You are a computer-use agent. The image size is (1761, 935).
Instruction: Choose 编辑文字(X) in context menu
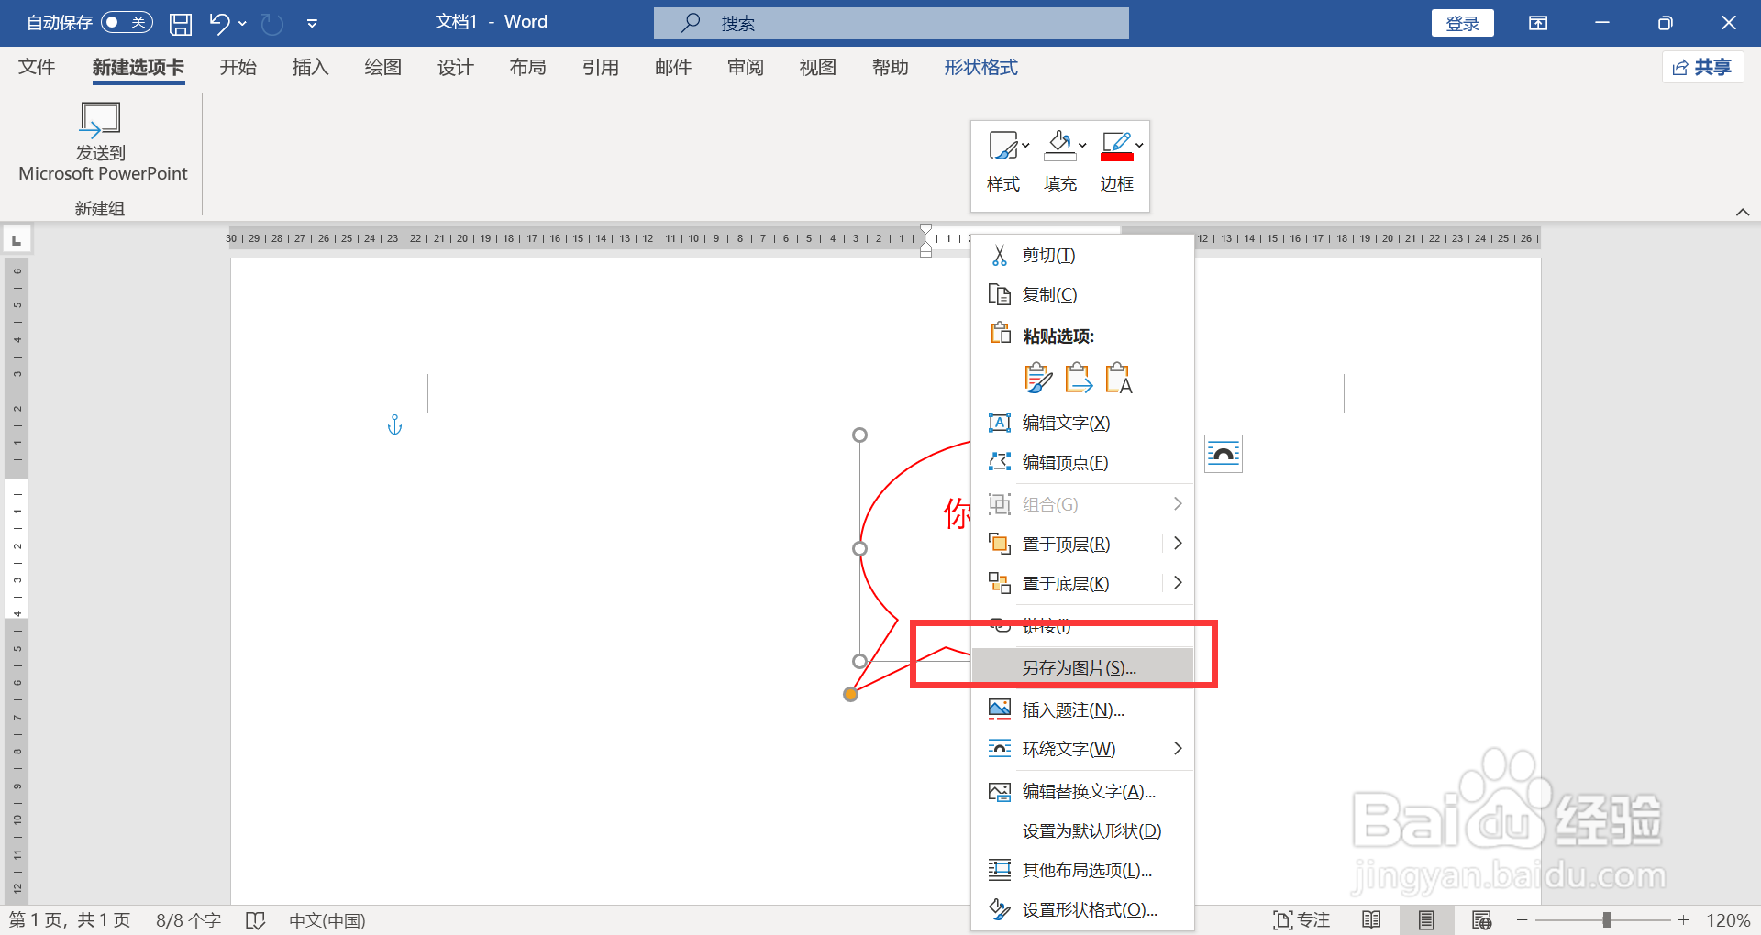(x=1083, y=423)
